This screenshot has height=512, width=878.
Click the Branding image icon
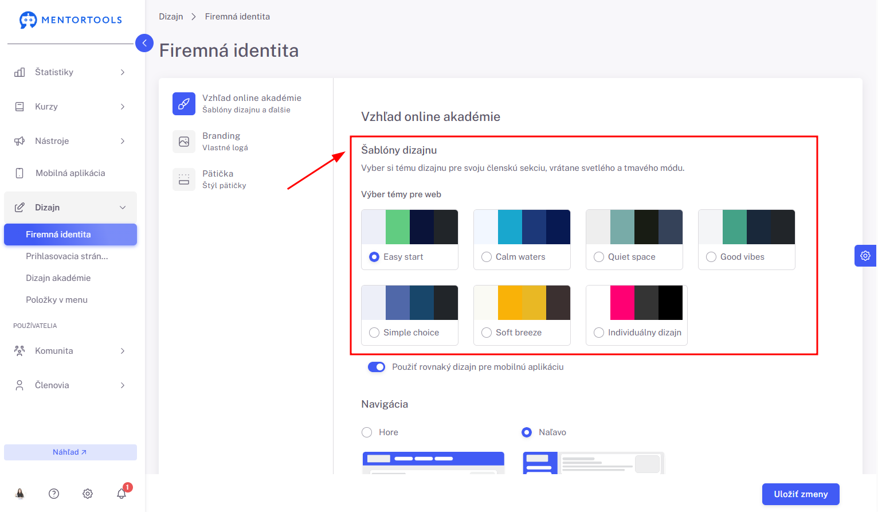click(x=184, y=142)
